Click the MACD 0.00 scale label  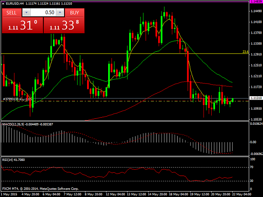click(x=253, y=142)
